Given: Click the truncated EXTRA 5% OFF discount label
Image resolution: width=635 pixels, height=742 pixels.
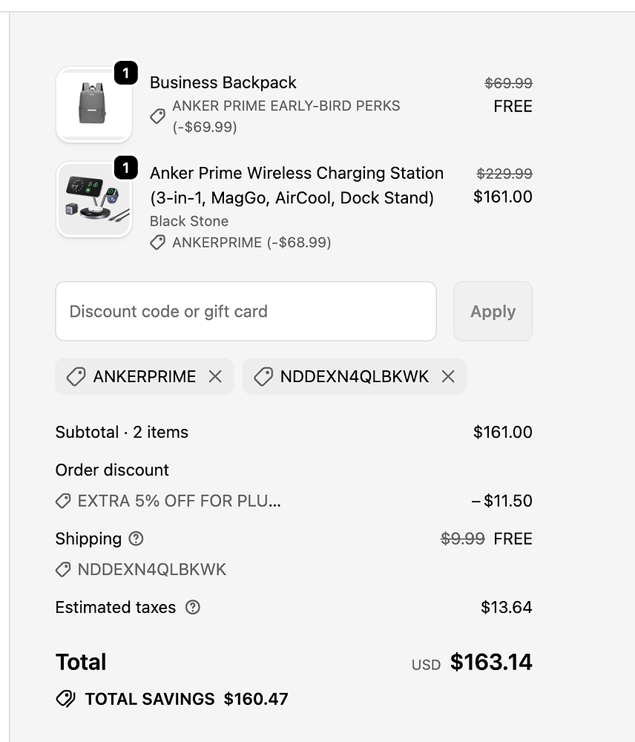Looking at the screenshot, I should 179,502.
